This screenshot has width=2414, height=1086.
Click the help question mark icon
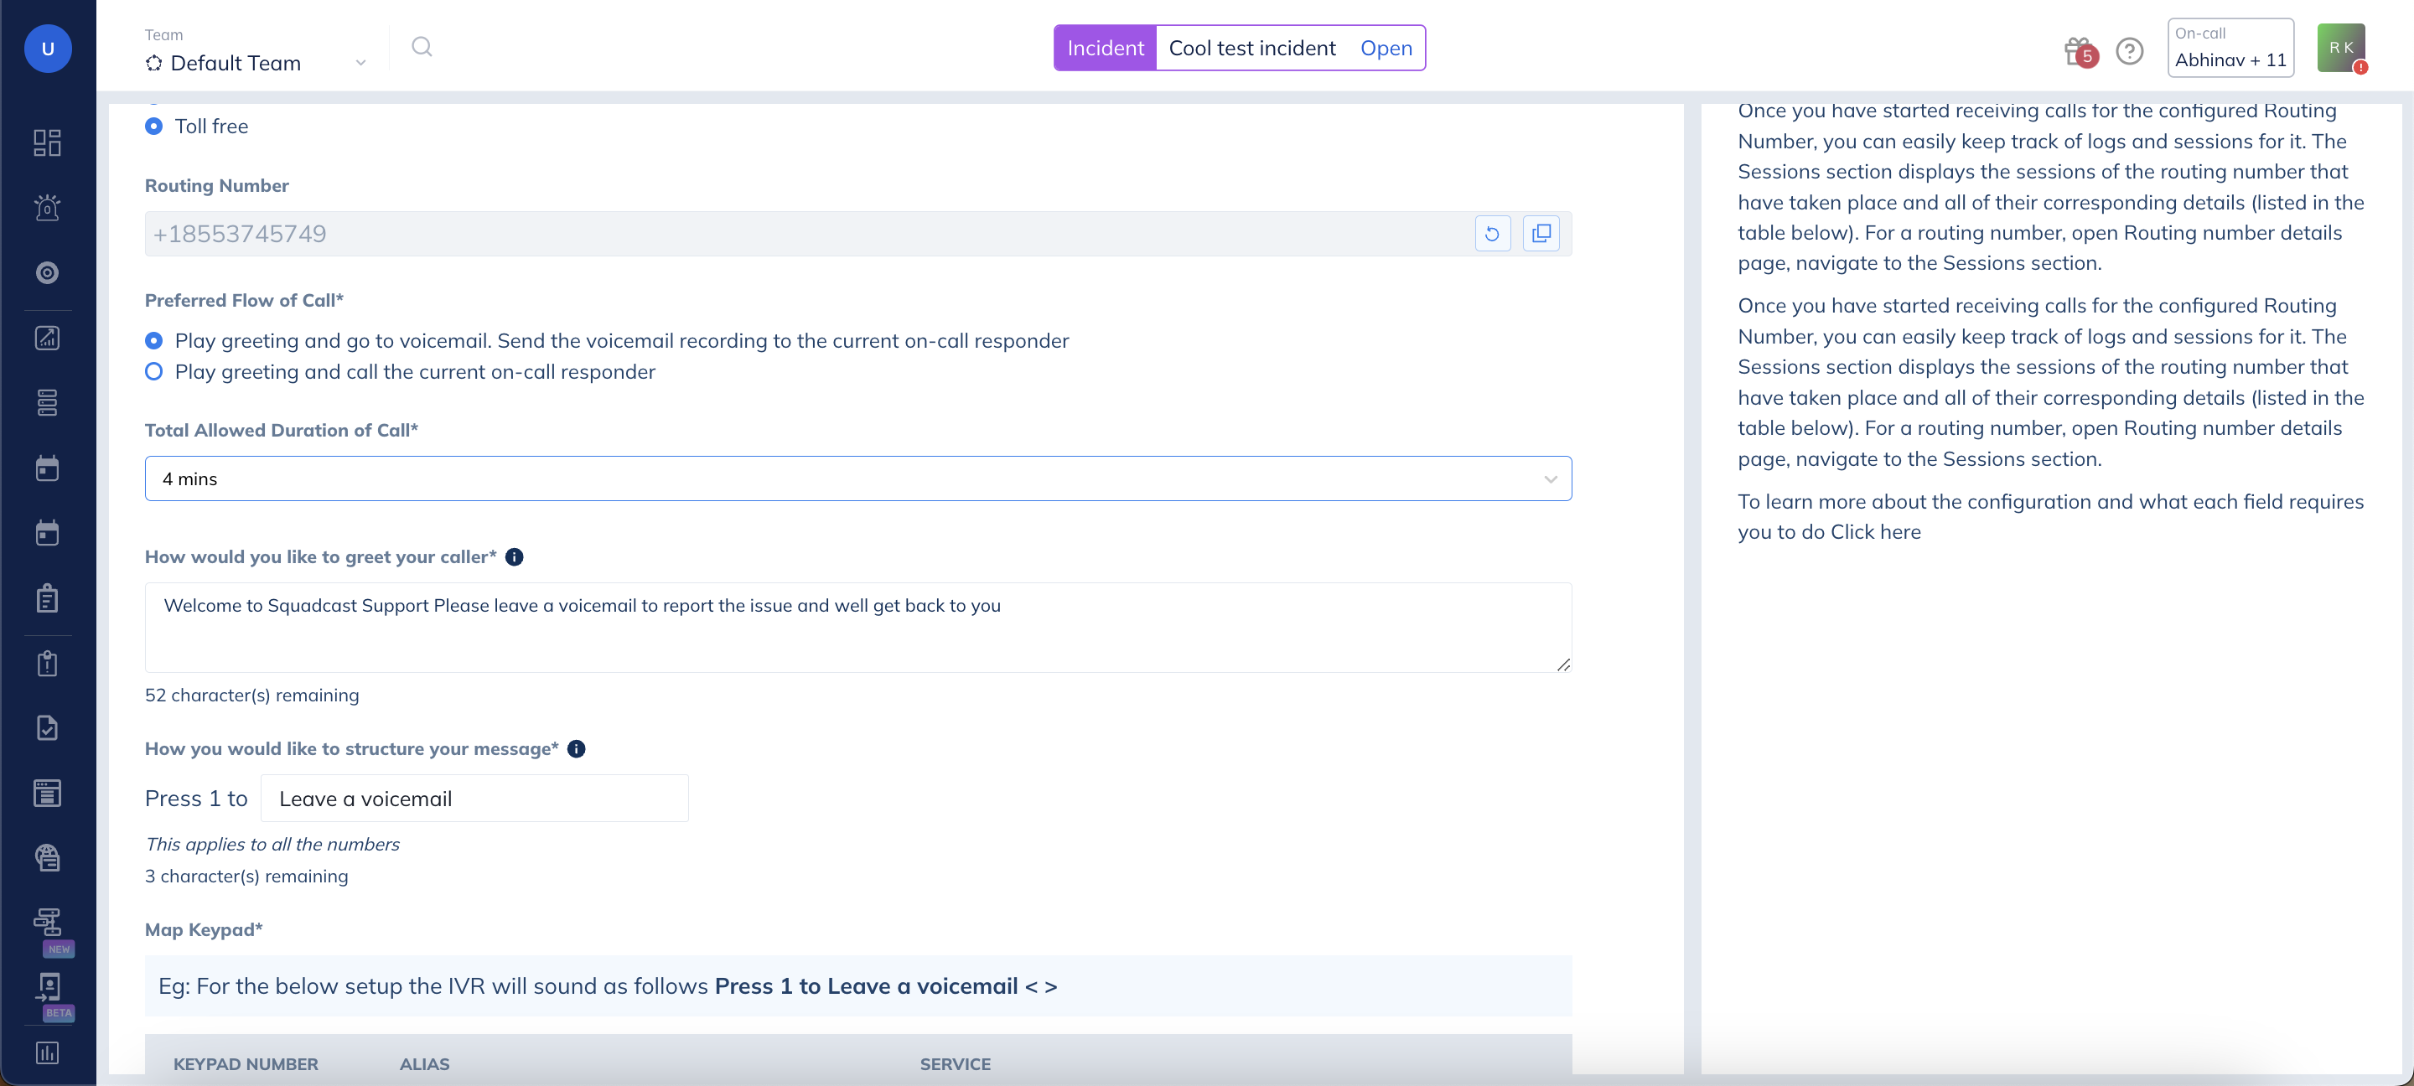tap(2129, 50)
